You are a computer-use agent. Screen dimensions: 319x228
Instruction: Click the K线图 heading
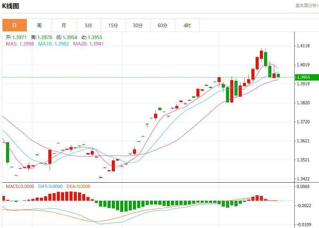[x=11, y=6]
